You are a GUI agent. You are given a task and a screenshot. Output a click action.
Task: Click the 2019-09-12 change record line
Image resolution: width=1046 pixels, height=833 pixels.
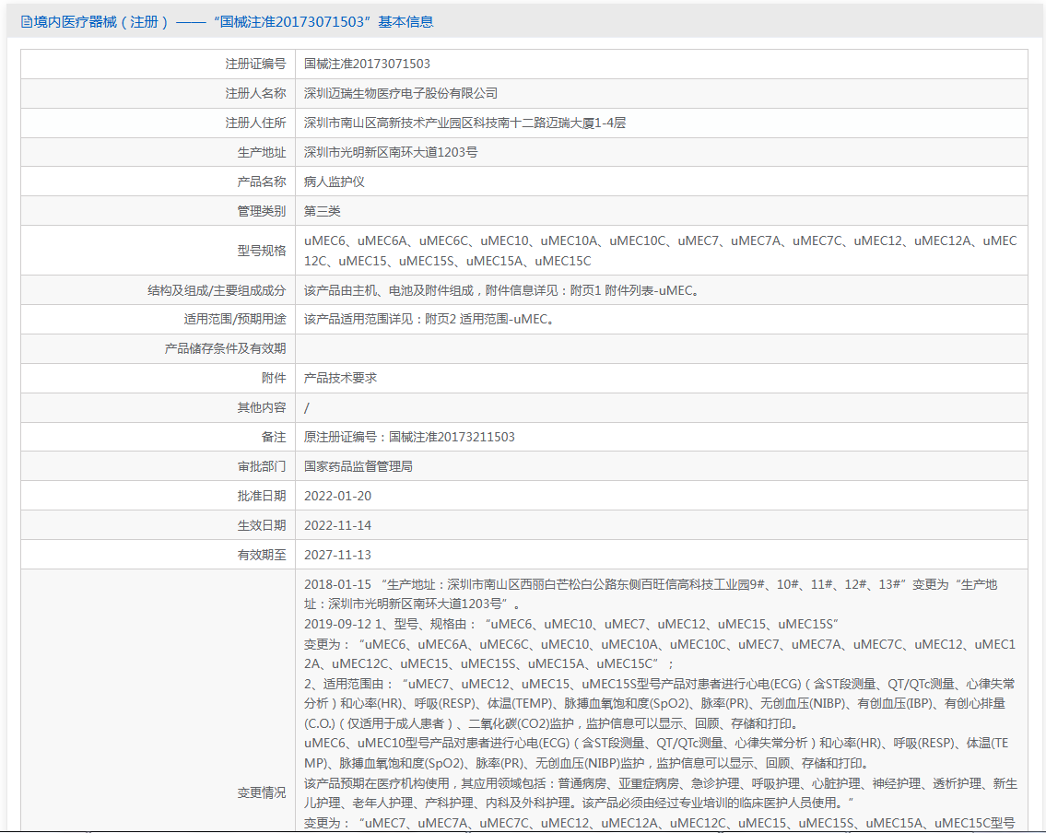point(571,624)
